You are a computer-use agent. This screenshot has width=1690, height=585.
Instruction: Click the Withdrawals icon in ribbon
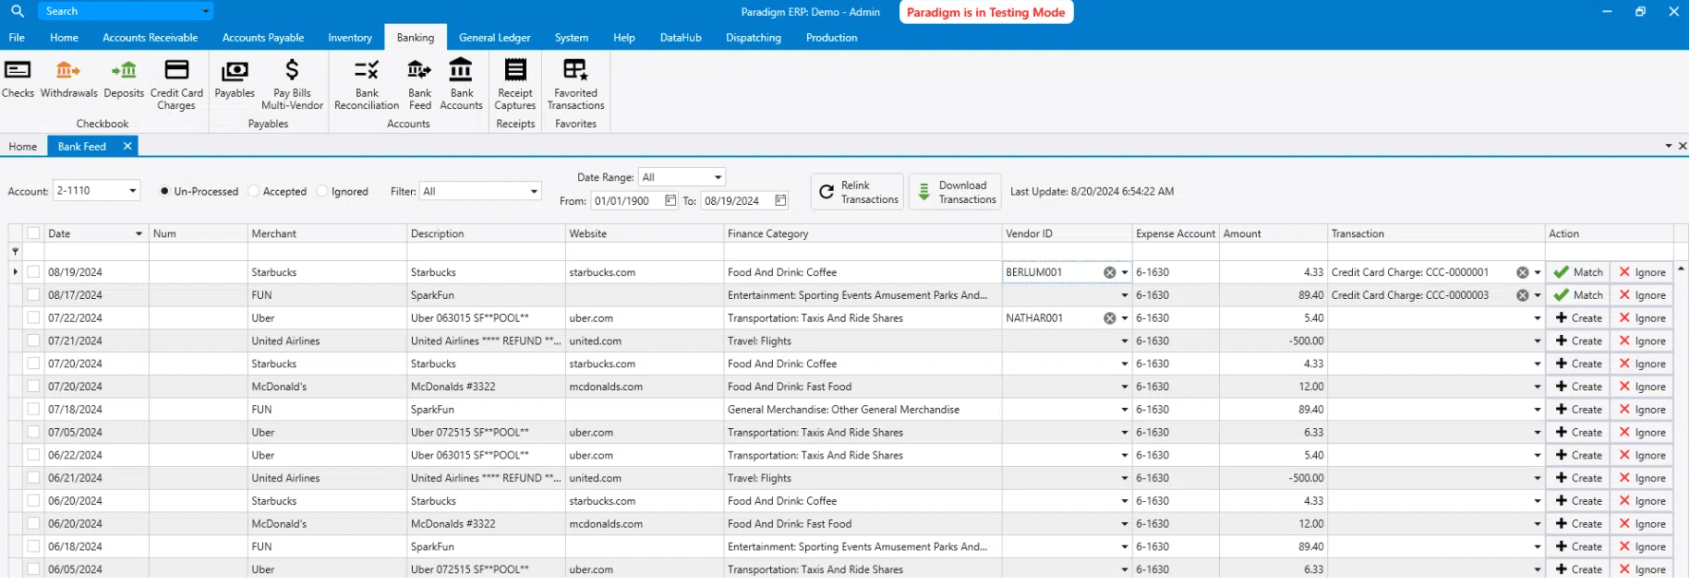tap(68, 78)
